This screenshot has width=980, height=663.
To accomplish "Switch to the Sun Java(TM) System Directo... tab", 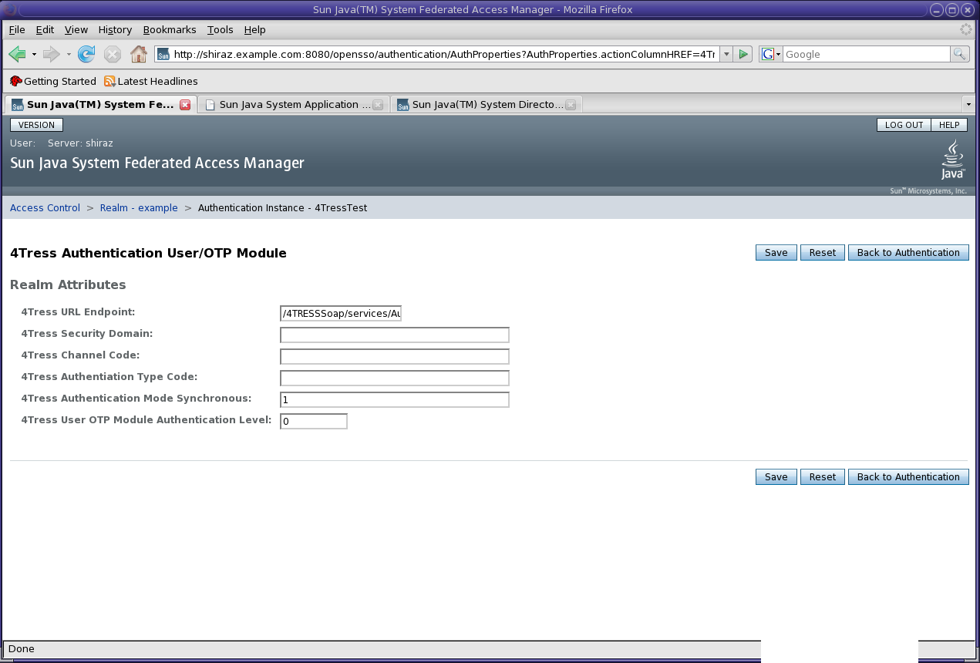I will click(486, 105).
